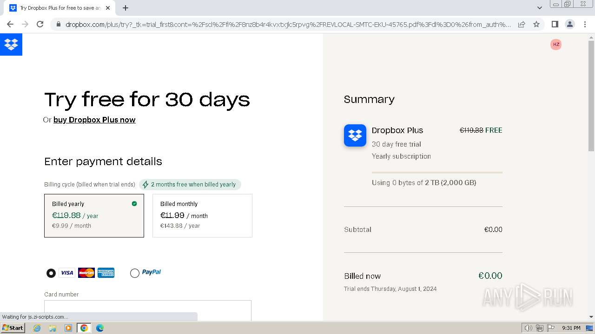Open Windows Media Player from taskbar
The height and width of the screenshot is (334, 595).
tap(68, 328)
